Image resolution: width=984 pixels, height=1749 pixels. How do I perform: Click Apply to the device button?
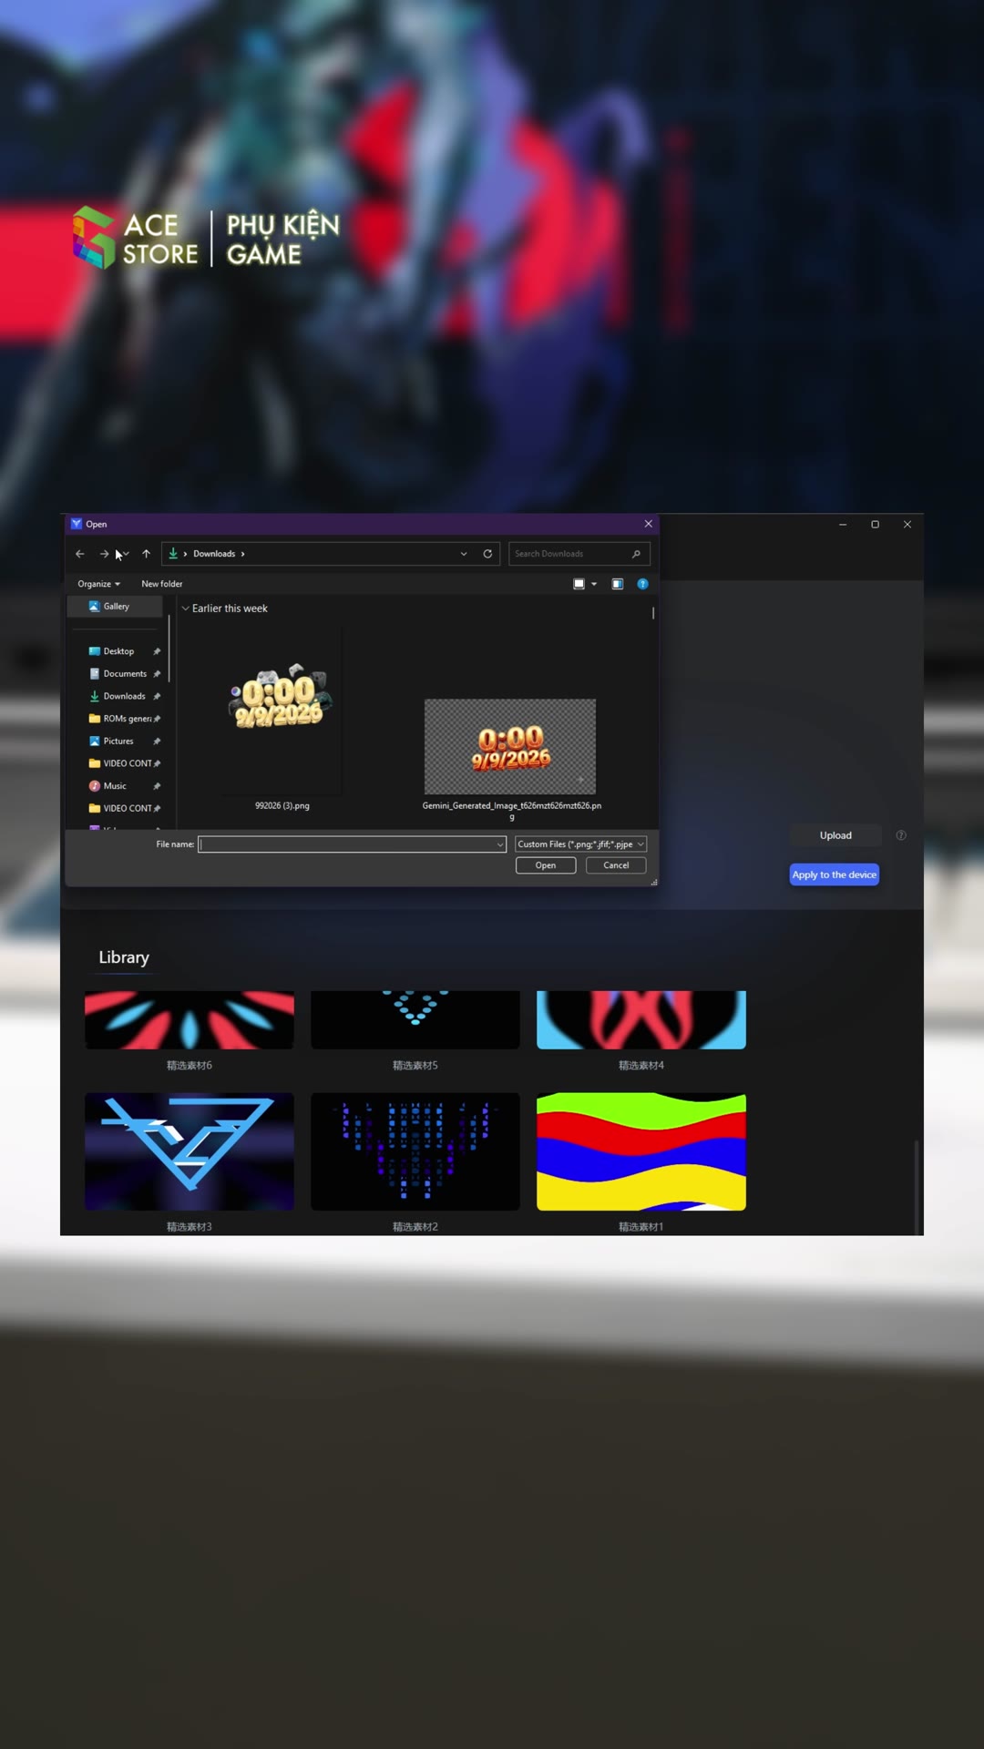(835, 874)
